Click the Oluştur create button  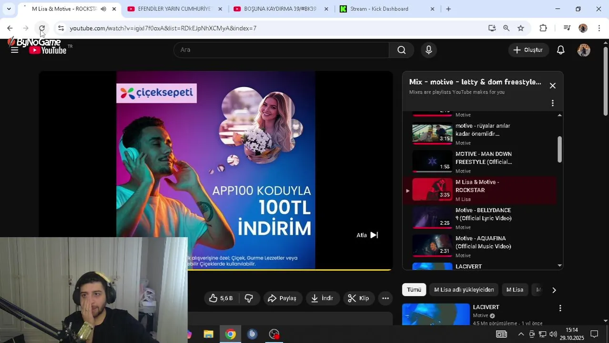click(x=528, y=50)
